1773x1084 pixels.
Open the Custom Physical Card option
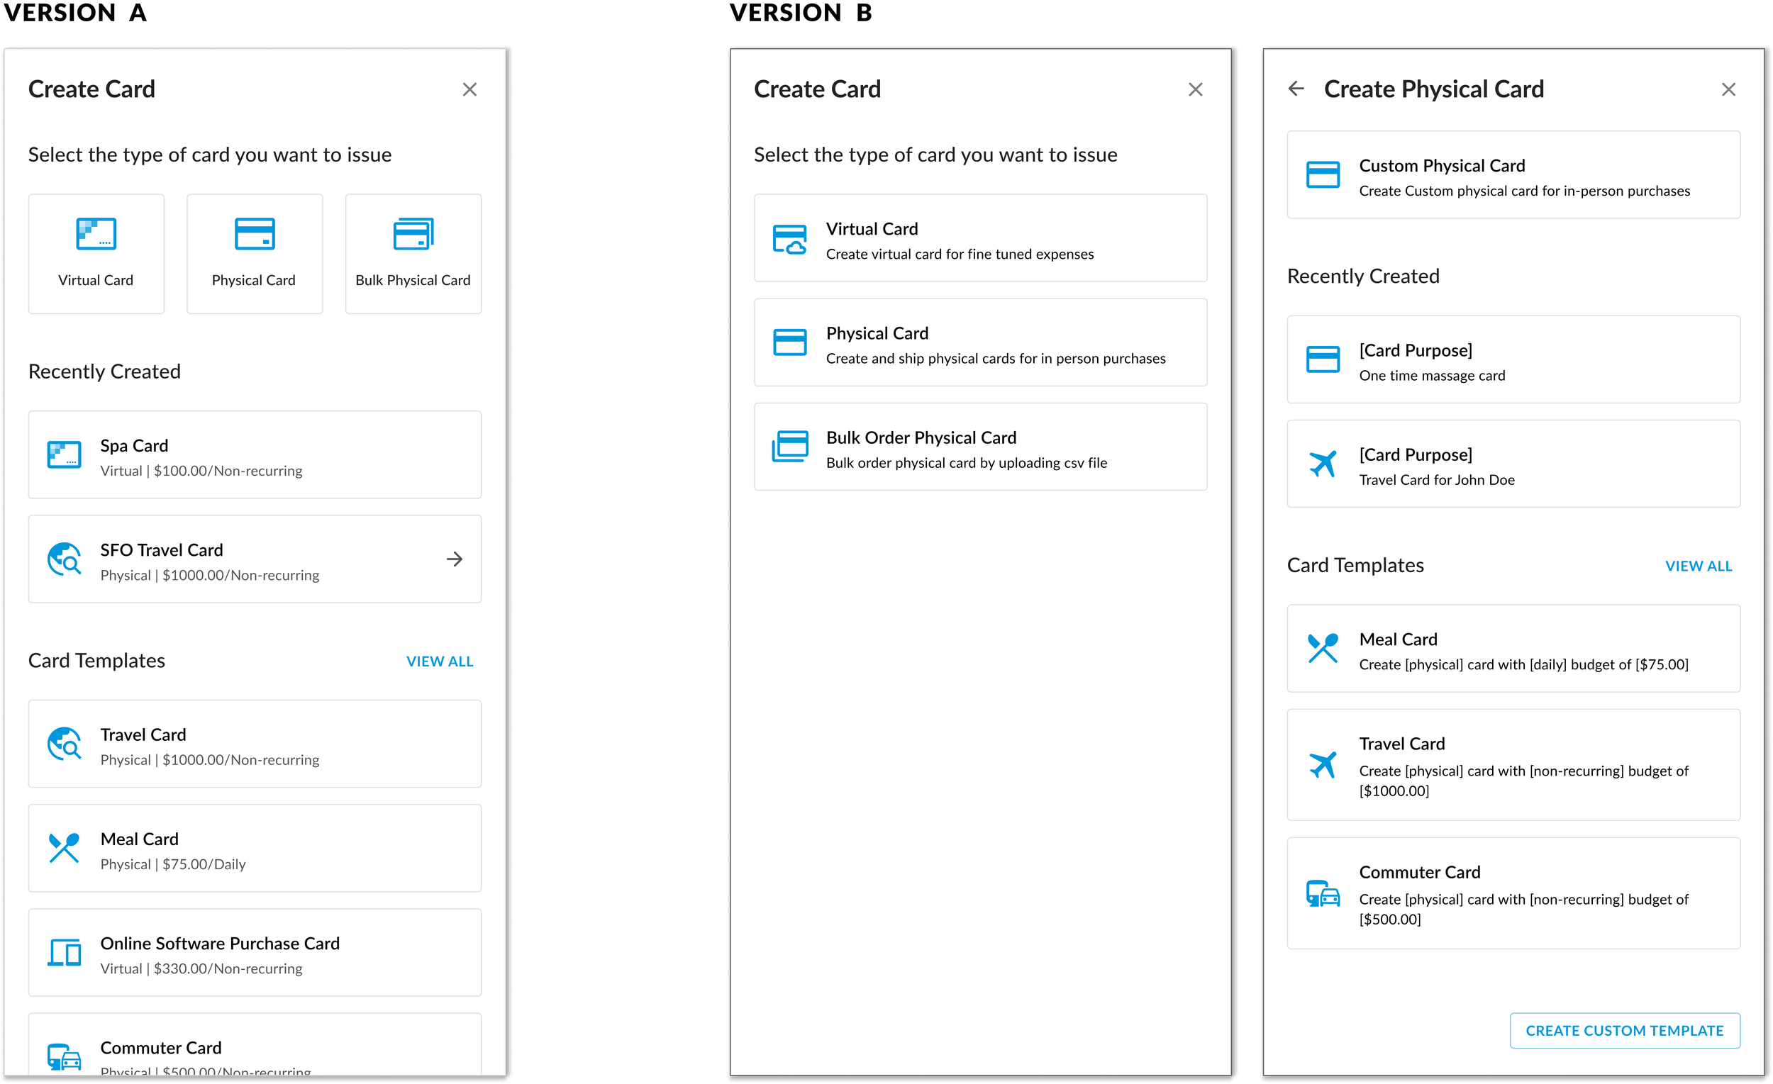[x=1513, y=175]
